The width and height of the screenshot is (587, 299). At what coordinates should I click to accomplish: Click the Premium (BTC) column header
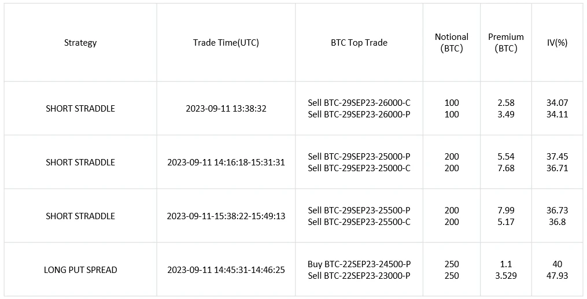(505, 43)
